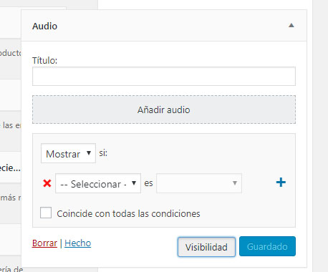Add a new condition with blue plus icon
The width and height of the screenshot is (328, 272).
[x=281, y=183]
